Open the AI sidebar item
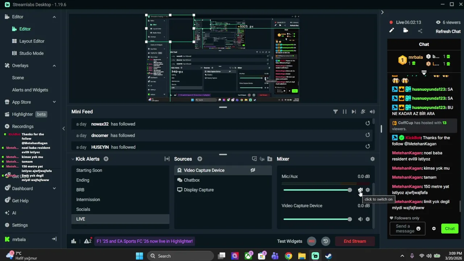 click(x=11, y=213)
